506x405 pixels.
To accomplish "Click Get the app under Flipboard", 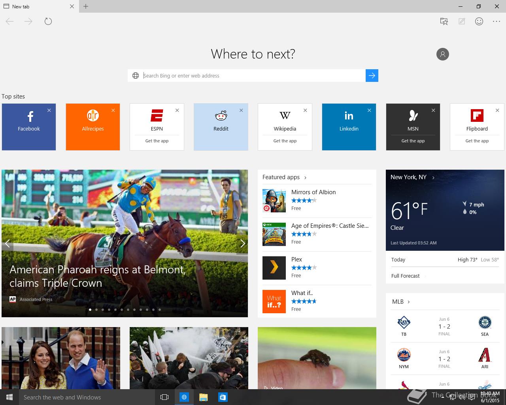I will point(477,141).
